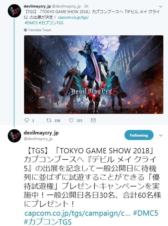Click the bold devilmaycry_jp name in lower tweet

[x=41, y=133]
